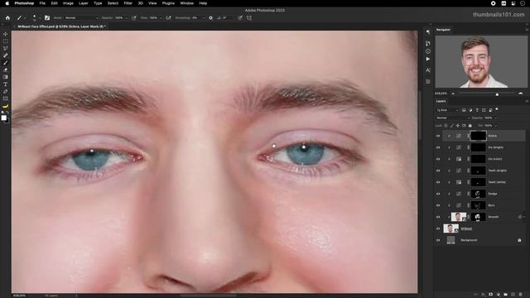
Task: Select the Eraser tool
Action: [6, 70]
